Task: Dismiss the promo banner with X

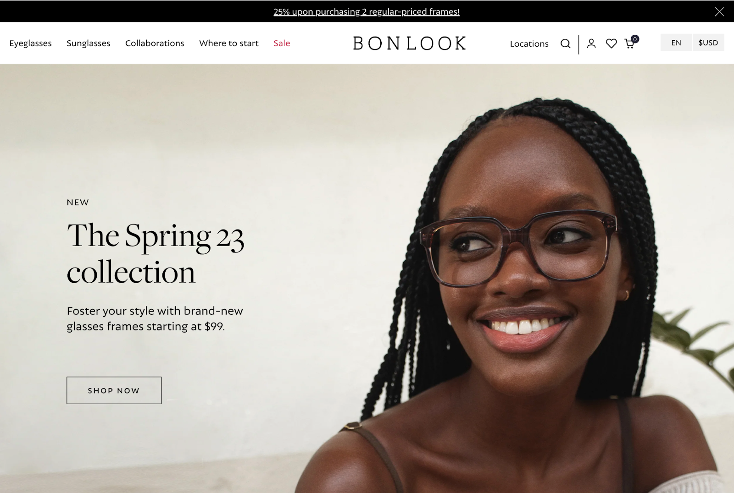Action: [719, 11]
